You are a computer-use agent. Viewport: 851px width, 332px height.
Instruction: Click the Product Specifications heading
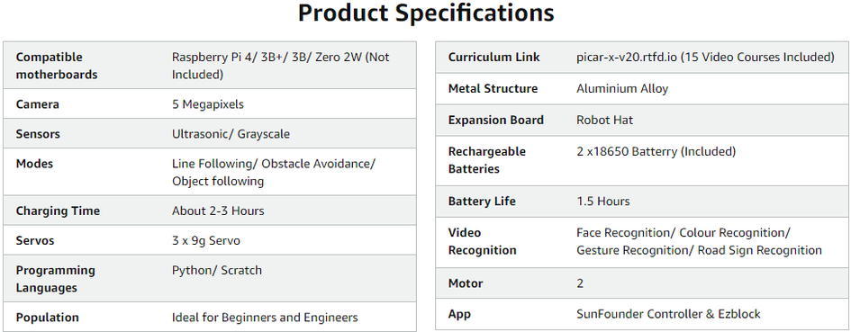point(425,13)
